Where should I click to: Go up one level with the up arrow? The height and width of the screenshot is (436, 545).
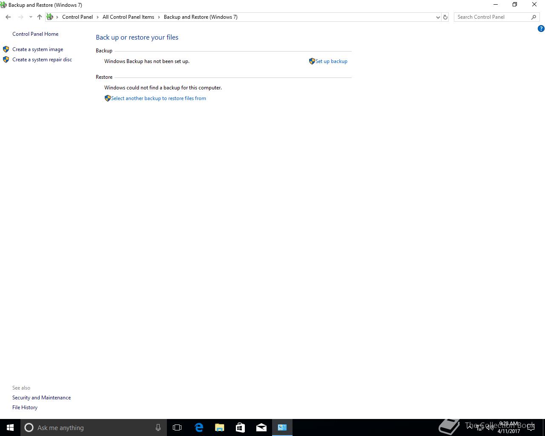(x=40, y=17)
